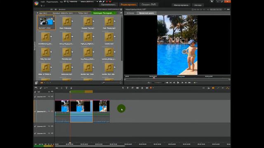Screen dimensions: 264x148
Task: Open the Создать DVD workspace
Action: (149, 5)
